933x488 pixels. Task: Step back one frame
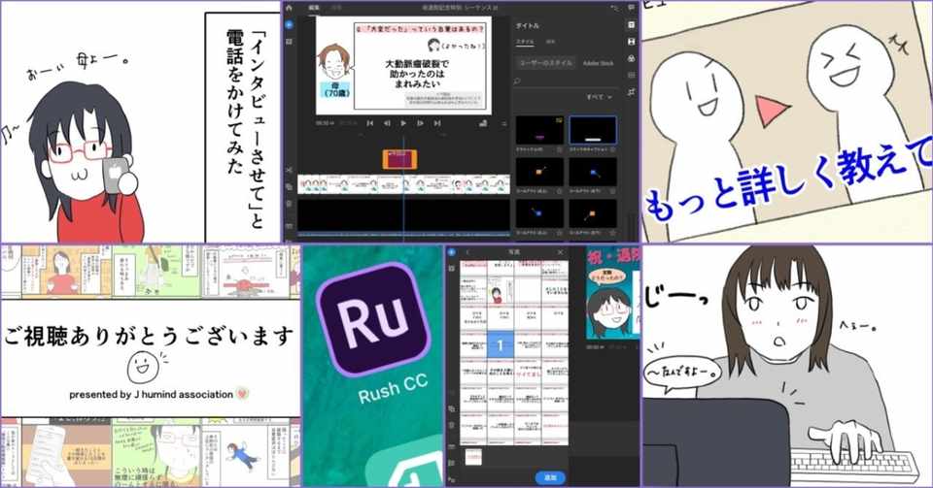pyautogui.click(x=387, y=123)
